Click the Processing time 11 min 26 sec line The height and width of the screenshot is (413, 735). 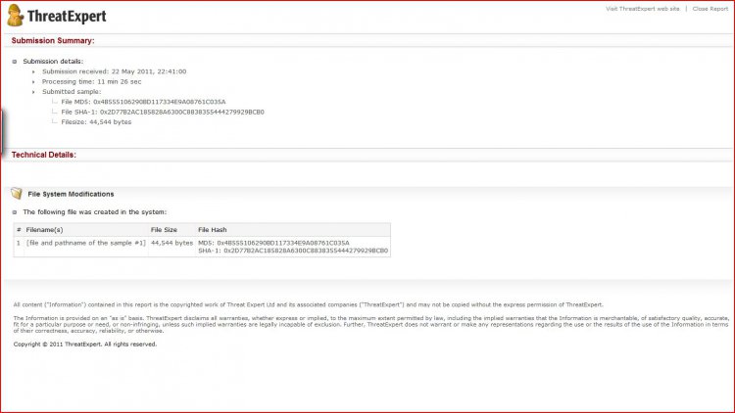click(91, 81)
